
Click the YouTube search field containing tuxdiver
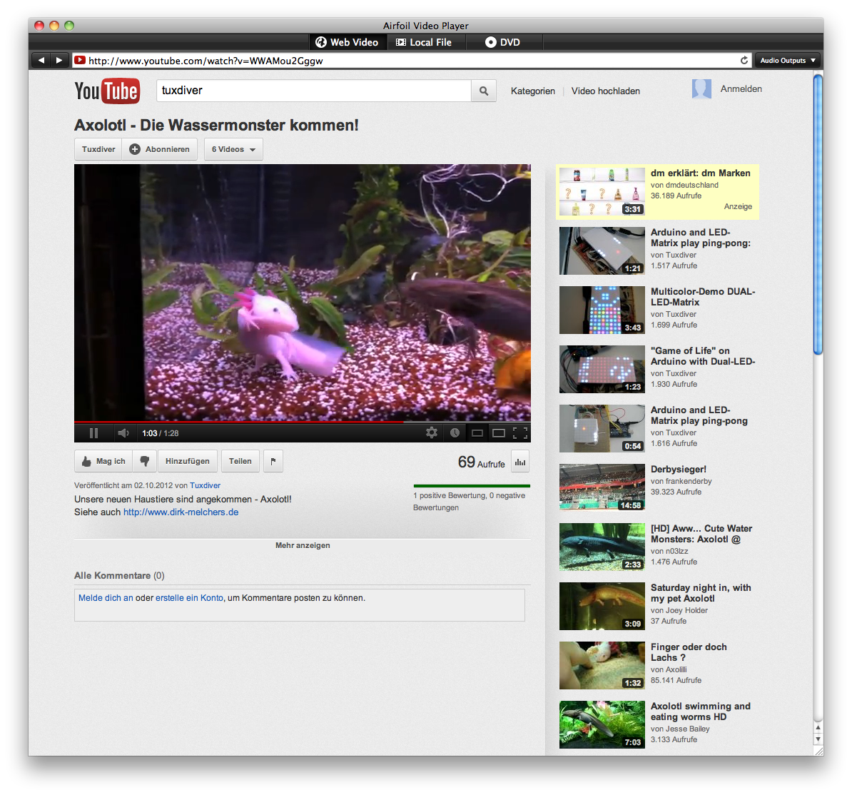tap(314, 91)
